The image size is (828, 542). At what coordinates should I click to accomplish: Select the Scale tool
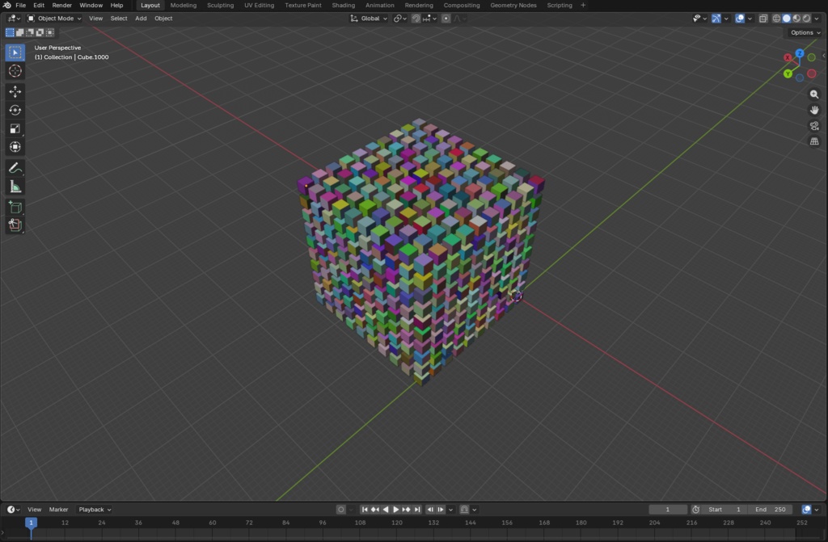point(15,128)
